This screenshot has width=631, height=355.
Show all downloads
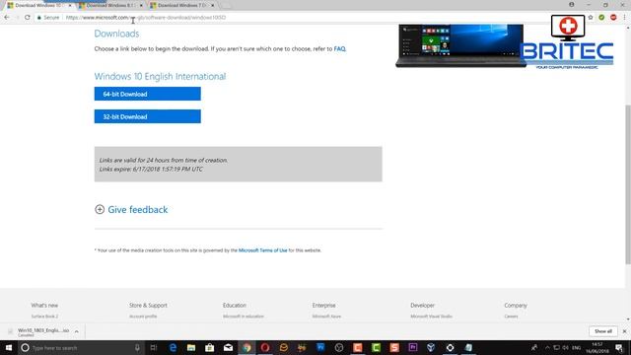pyautogui.click(x=603, y=331)
